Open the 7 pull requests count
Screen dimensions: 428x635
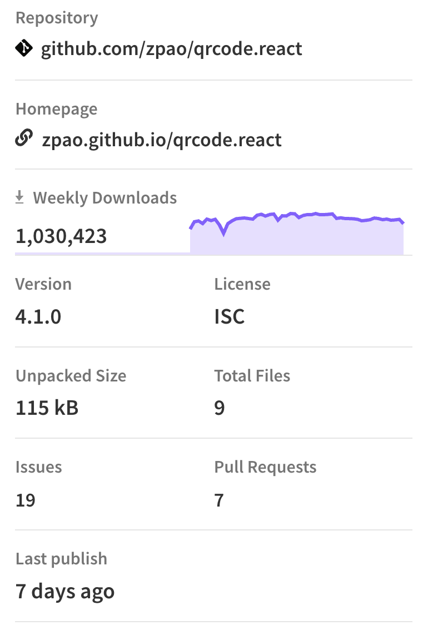(x=219, y=500)
